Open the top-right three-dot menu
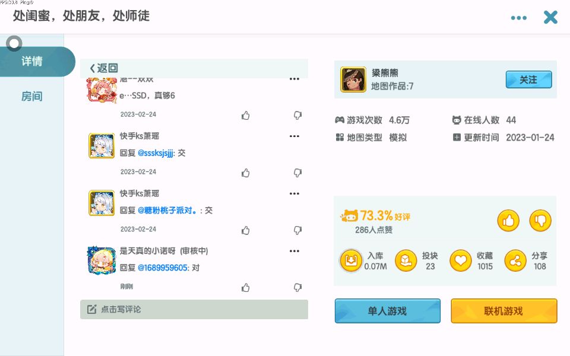570x356 pixels. tap(519, 18)
